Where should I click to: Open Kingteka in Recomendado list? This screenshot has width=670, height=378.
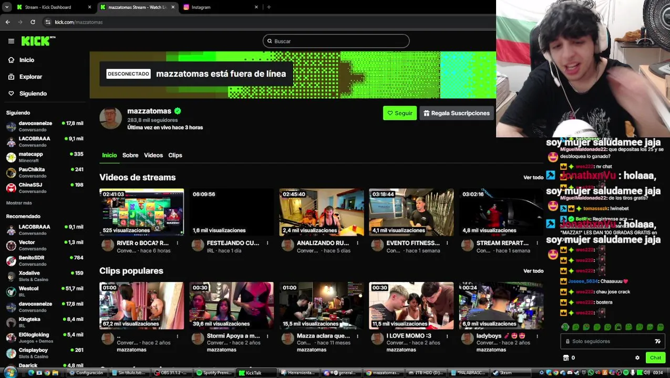(45, 322)
